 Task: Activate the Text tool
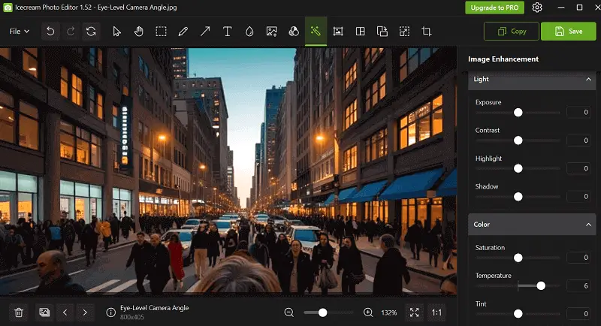coord(228,32)
